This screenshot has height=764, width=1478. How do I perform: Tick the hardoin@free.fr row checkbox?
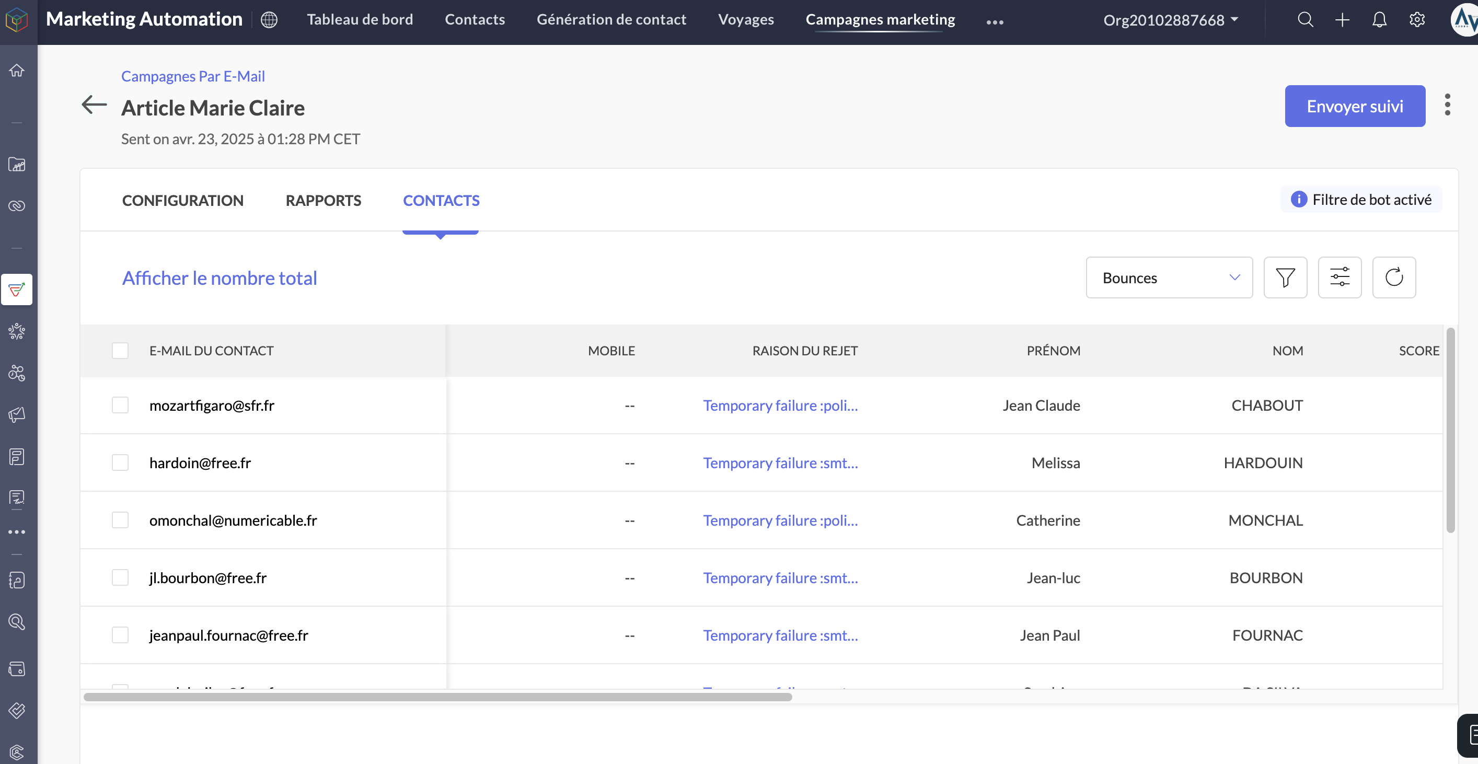coord(120,463)
